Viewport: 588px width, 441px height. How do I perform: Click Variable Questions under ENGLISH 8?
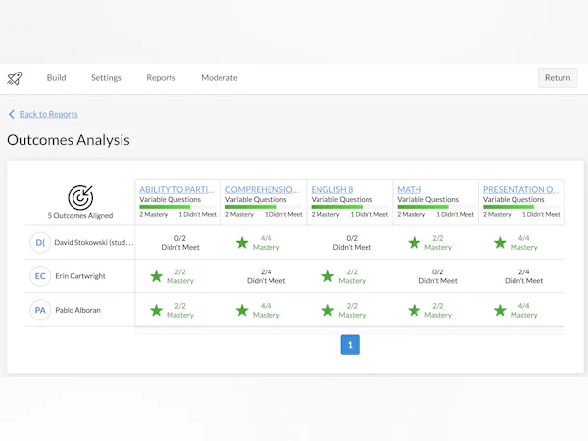pos(342,200)
